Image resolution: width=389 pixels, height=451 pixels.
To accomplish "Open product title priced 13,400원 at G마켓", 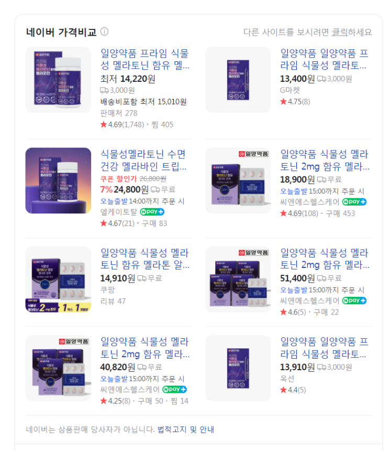I will click(x=324, y=59).
